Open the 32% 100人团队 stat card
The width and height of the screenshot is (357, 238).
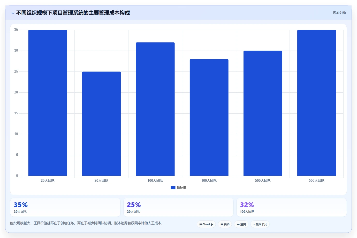292,207
